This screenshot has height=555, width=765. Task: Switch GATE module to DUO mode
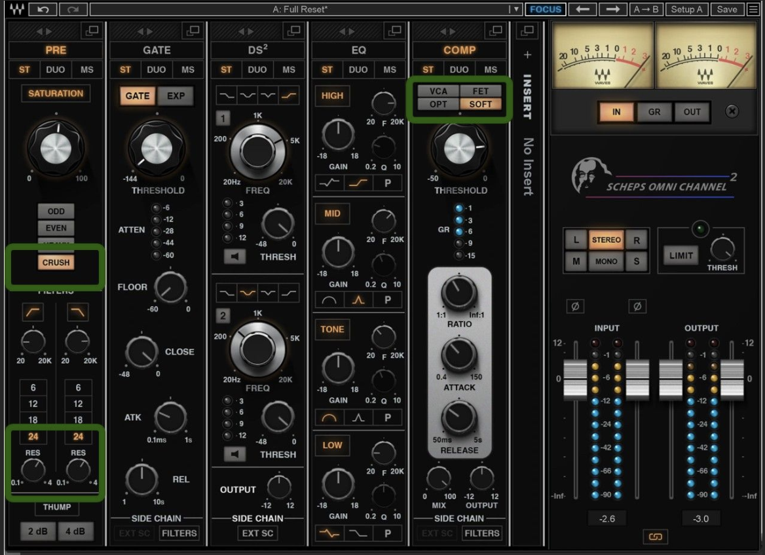pos(156,69)
